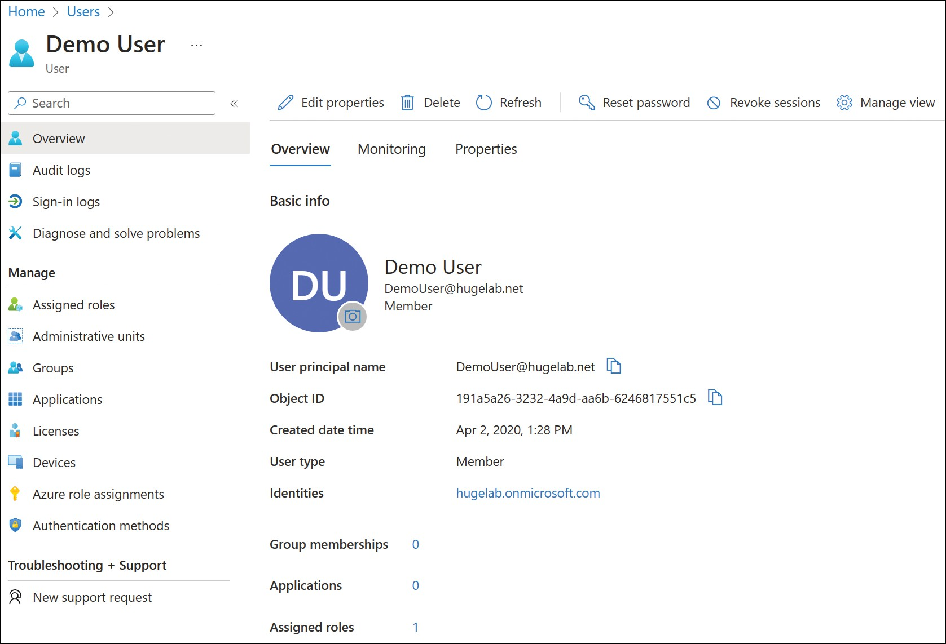
Task: Click the camera icon to change photo
Action: coord(353,316)
